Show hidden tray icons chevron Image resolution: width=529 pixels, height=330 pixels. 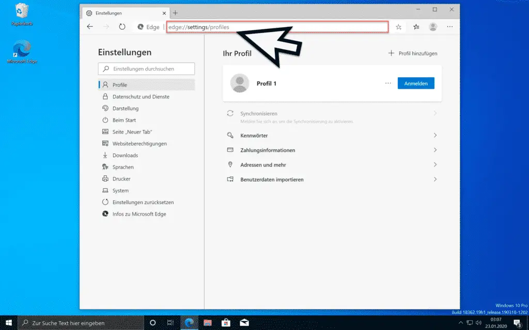point(460,323)
